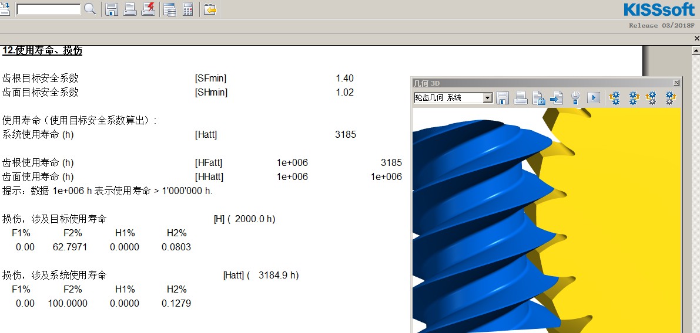Print the 3D geometry view
The width and height of the screenshot is (700, 333).
tap(521, 97)
